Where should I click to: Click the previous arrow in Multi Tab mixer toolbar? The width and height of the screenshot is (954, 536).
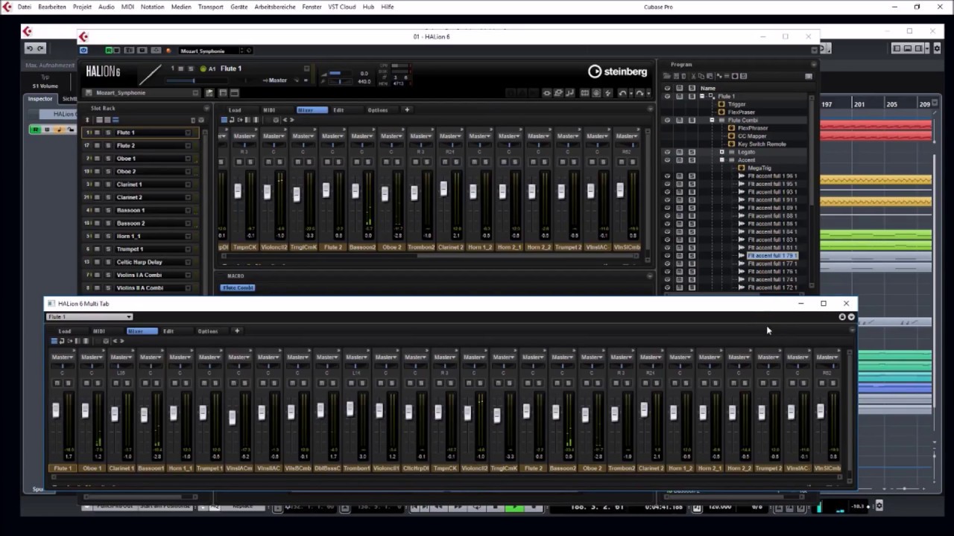click(114, 341)
